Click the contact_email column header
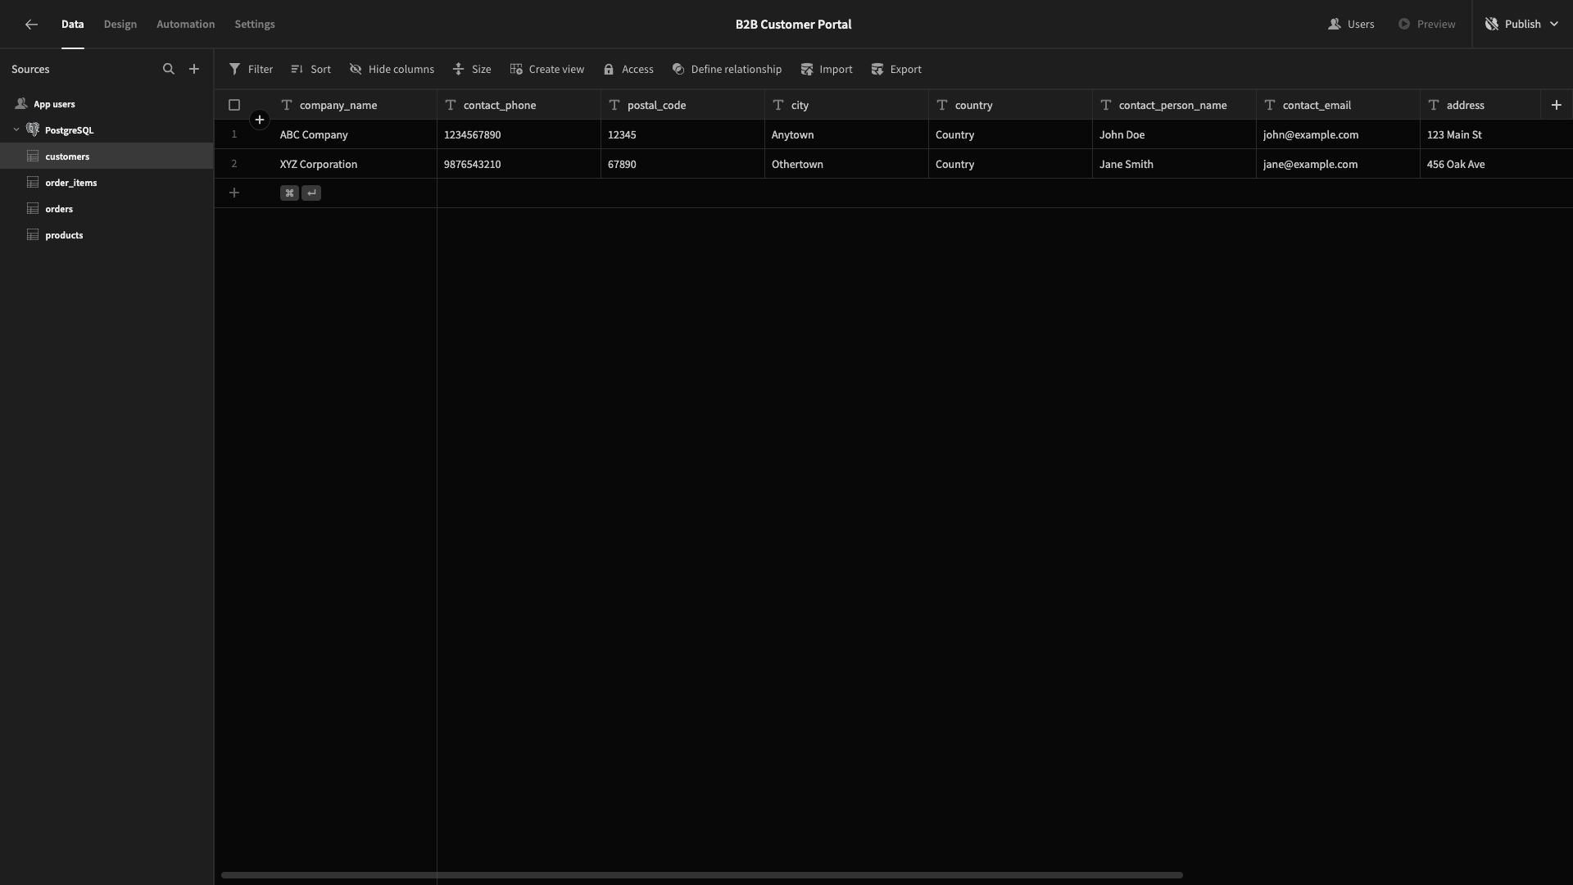 (x=1338, y=105)
